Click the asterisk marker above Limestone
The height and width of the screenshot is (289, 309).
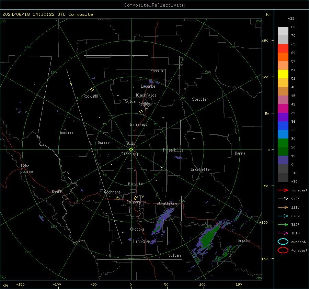(x=65, y=130)
